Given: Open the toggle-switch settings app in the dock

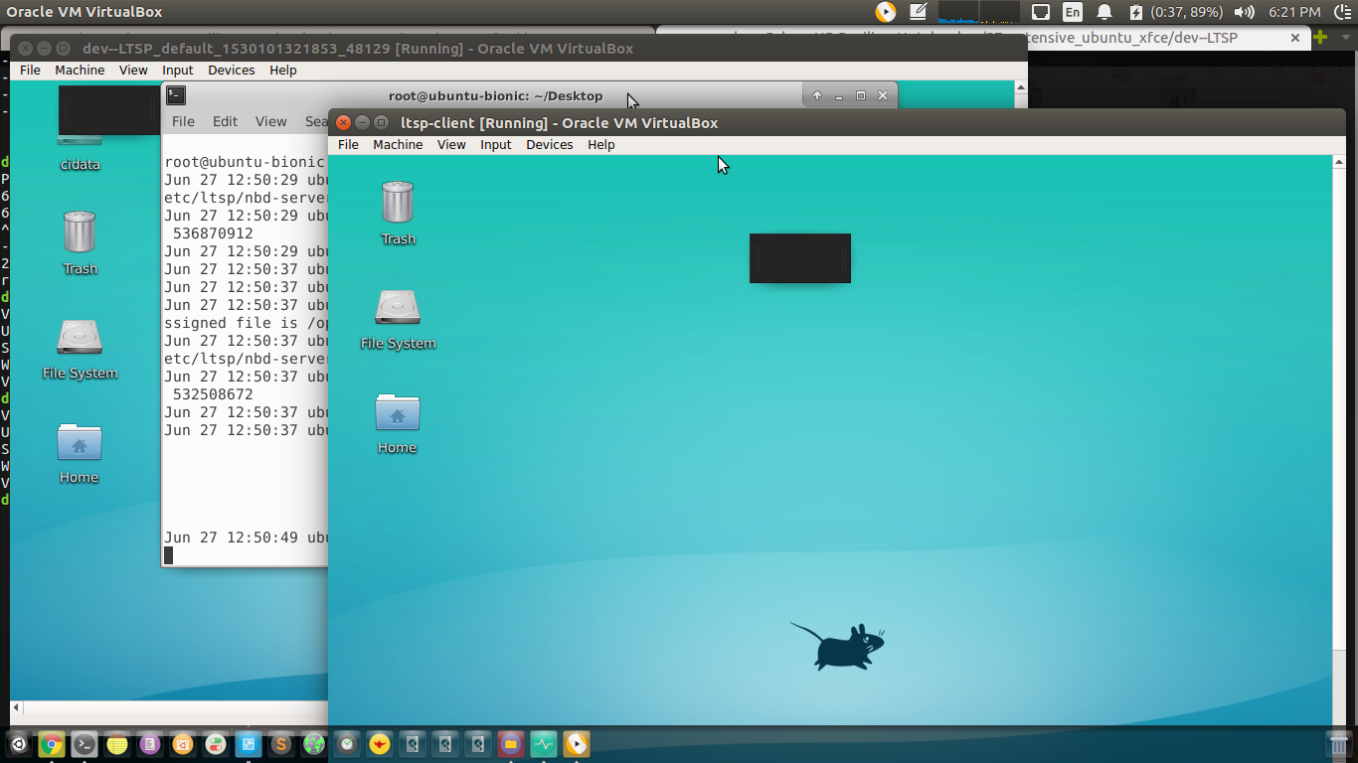Looking at the screenshot, I should coord(216,744).
